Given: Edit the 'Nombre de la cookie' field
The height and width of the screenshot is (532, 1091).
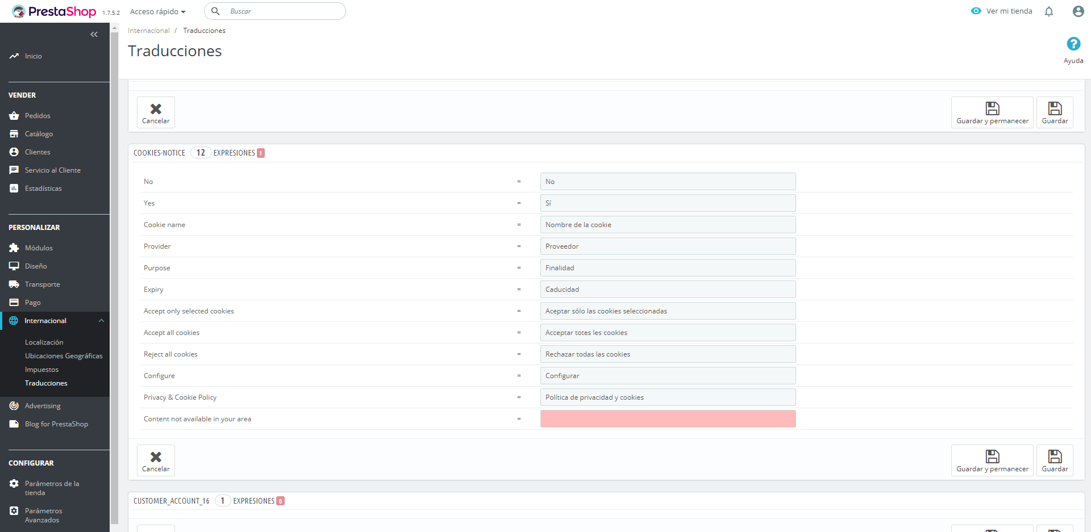Looking at the screenshot, I should 668,225.
